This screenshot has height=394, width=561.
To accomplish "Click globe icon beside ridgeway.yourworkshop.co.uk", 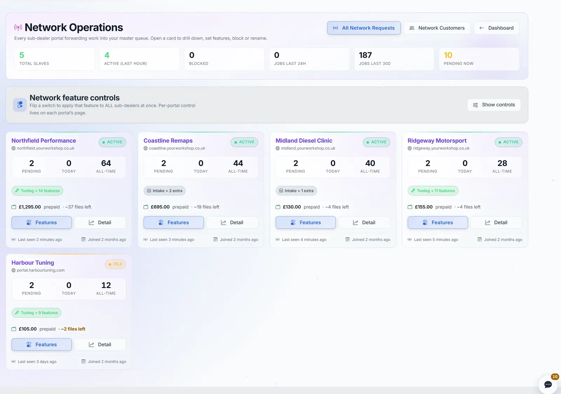I will (410, 148).
